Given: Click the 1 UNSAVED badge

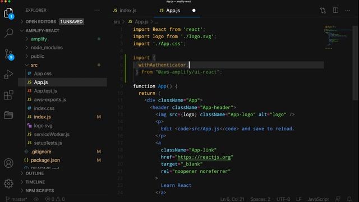Looking at the screenshot, I should click(71, 21).
